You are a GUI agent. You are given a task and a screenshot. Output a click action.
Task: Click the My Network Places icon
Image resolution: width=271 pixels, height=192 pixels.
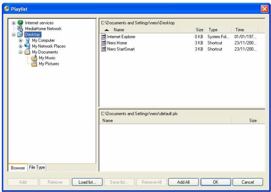27,46
